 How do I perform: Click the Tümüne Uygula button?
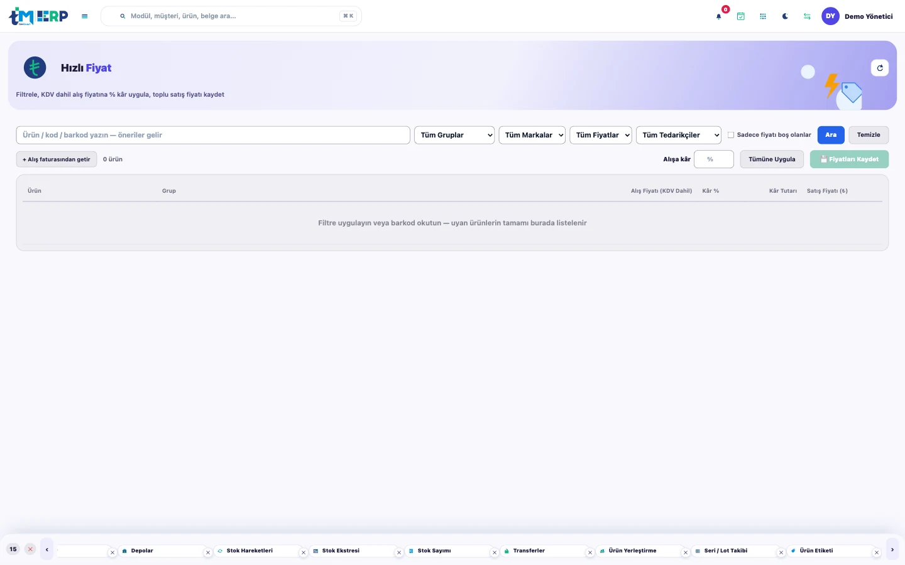click(x=772, y=159)
